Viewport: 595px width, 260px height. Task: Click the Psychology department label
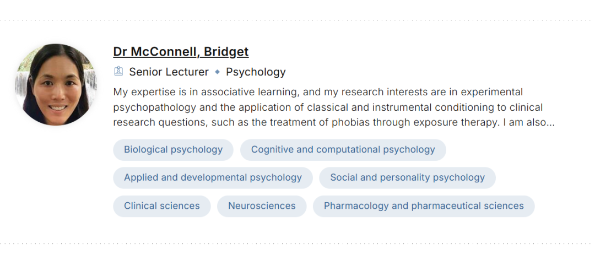[256, 72]
